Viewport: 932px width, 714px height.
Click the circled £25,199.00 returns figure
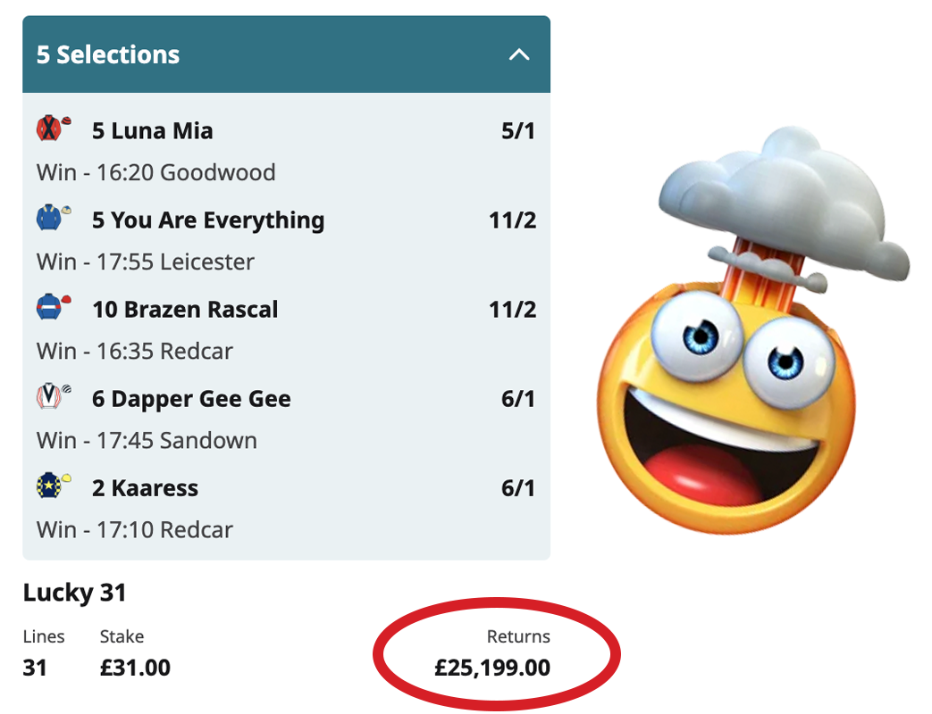pyautogui.click(x=494, y=667)
